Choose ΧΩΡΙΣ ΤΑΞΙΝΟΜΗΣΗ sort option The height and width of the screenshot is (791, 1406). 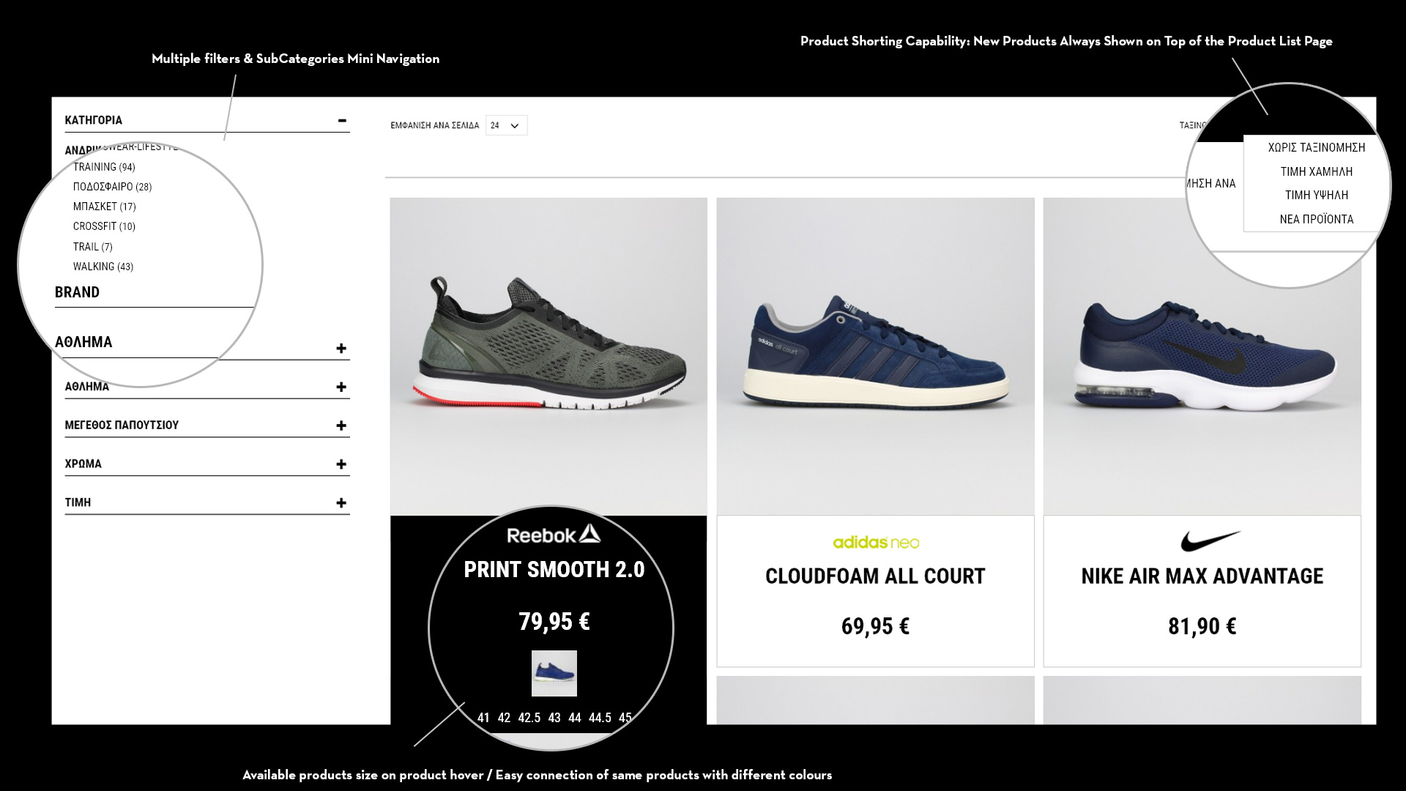point(1316,147)
